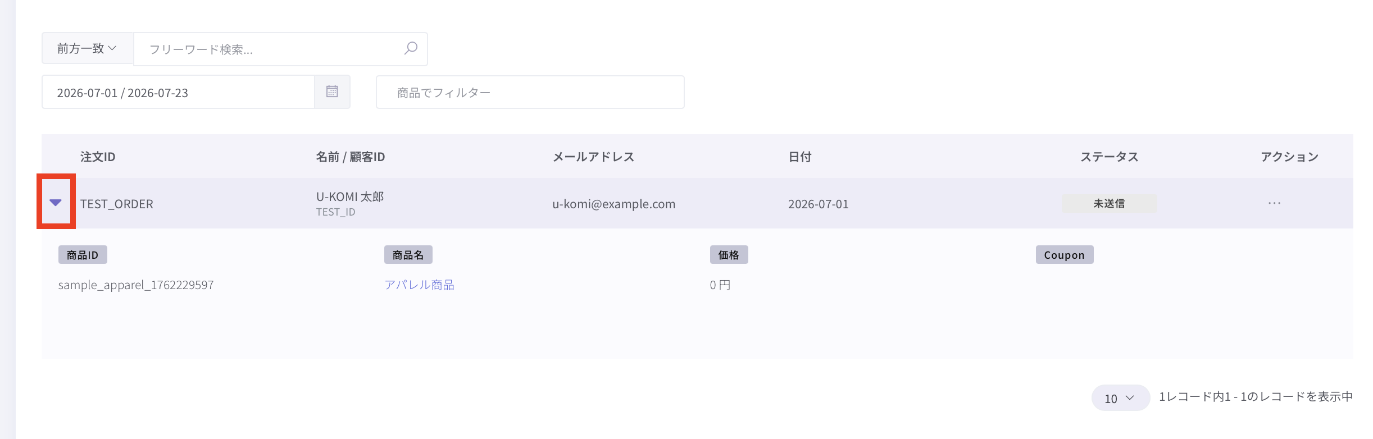The width and height of the screenshot is (1373, 439).
Task: Collapse the TEST_ORDER row triangle
Action: pyautogui.click(x=56, y=202)
